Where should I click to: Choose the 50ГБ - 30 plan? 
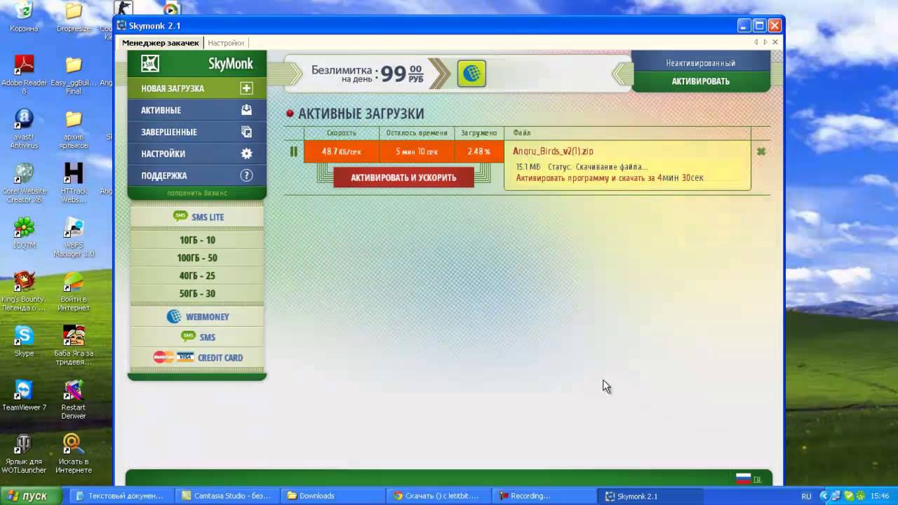[x=197, y=293]
